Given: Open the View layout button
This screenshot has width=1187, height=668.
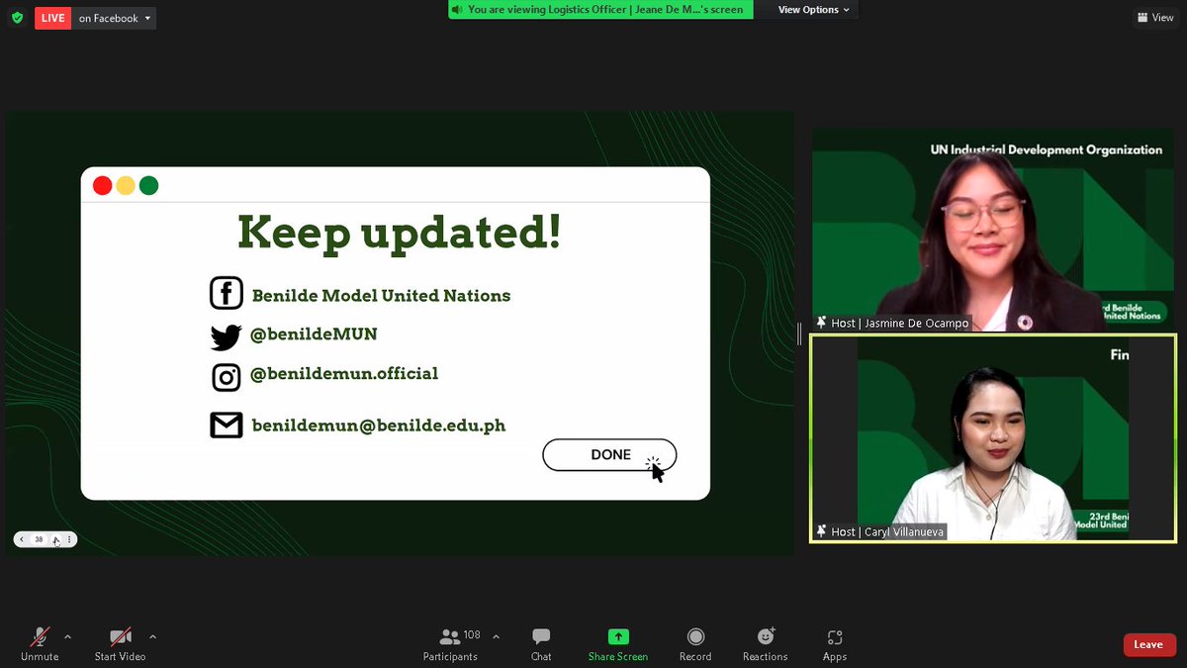Looking at the screenshot, I should point(1154,18).
